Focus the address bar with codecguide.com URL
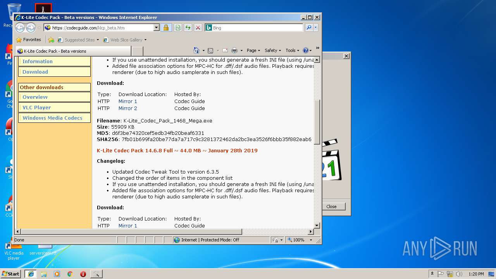Viewport: 496px width, 279px height. pos(102,28)
